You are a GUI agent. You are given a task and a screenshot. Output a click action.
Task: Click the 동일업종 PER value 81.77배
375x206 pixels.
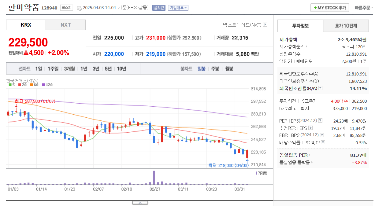point(358,155)
